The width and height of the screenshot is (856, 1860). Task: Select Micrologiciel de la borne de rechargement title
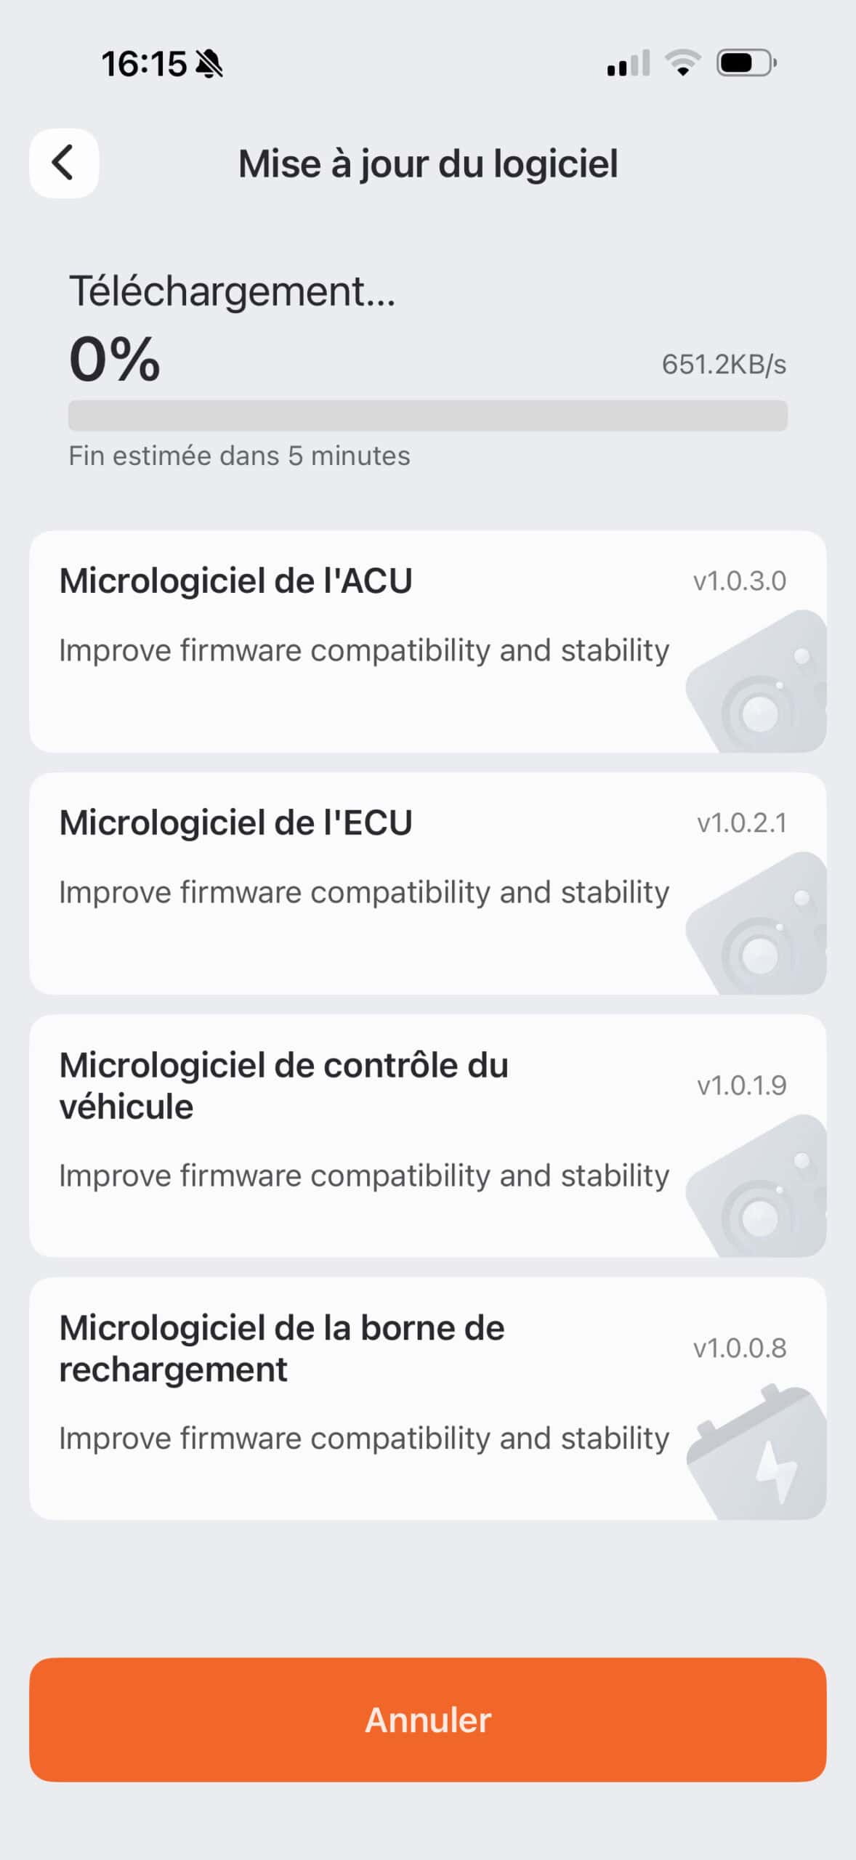pyautogui.click(x=282, y=1348)
